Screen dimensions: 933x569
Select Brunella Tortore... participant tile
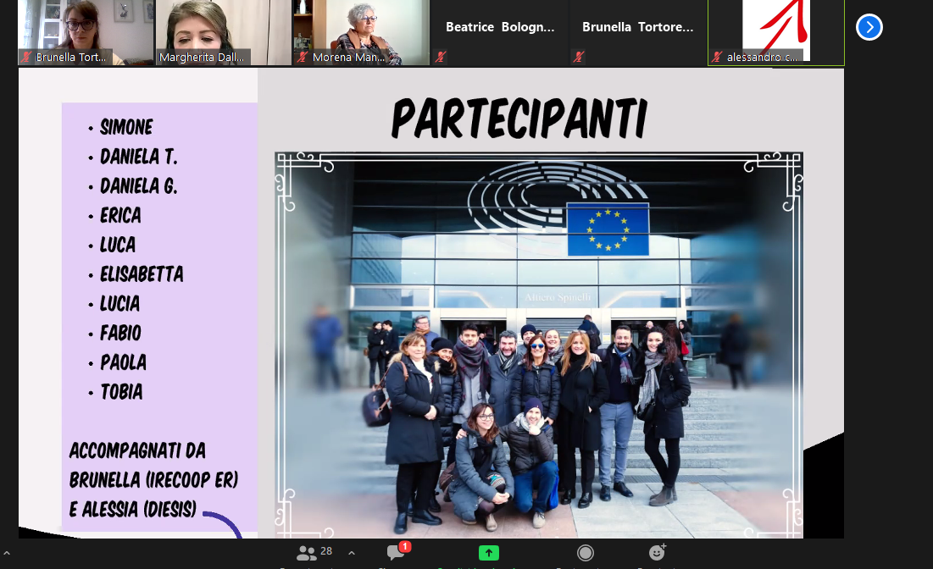637,33
